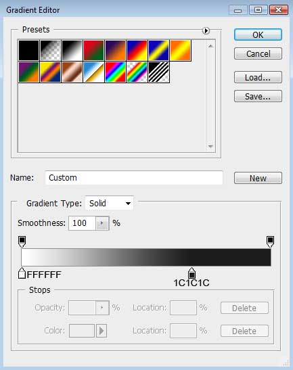Open the Gradient Type dropdown
Screen dimensions: 293x370
[109, 203]
